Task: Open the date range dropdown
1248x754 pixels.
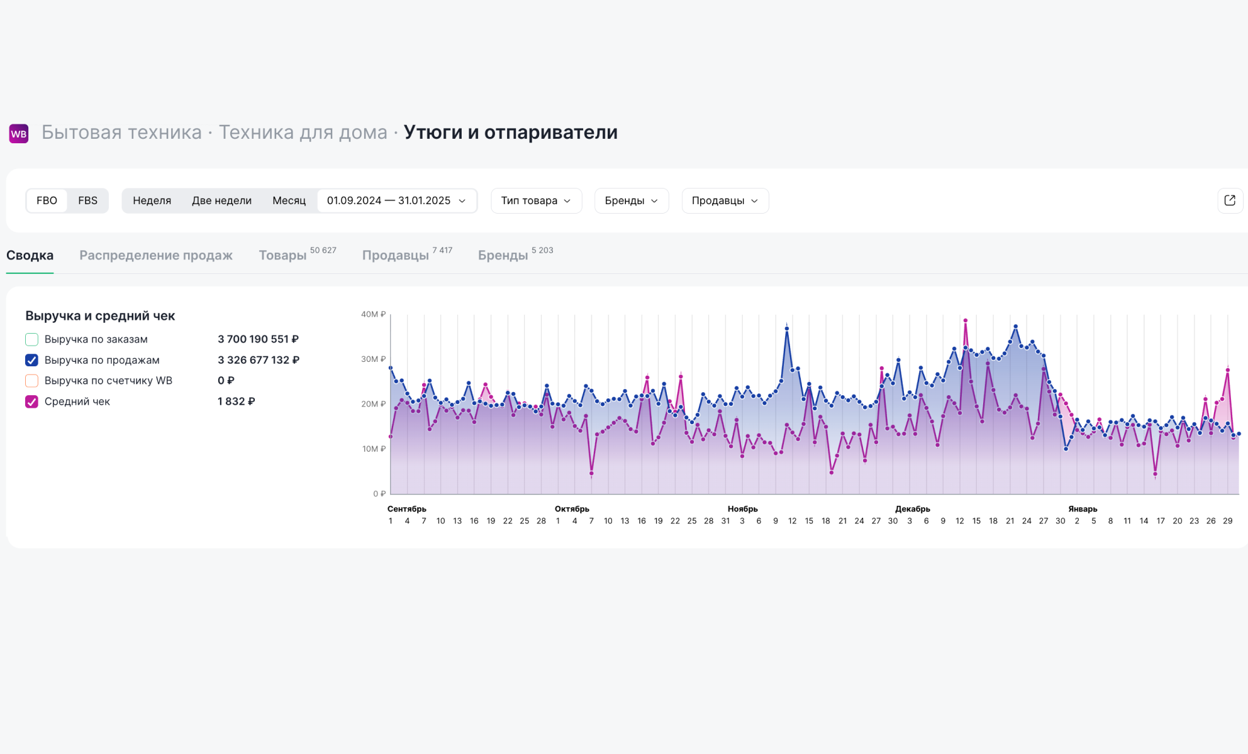Action: tap(396, 200)
